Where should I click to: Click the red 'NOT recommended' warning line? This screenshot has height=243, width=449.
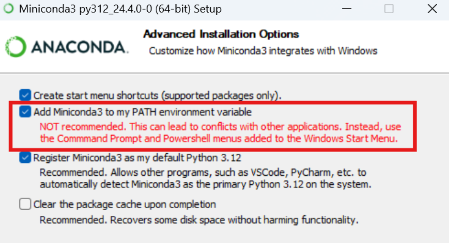220,127
